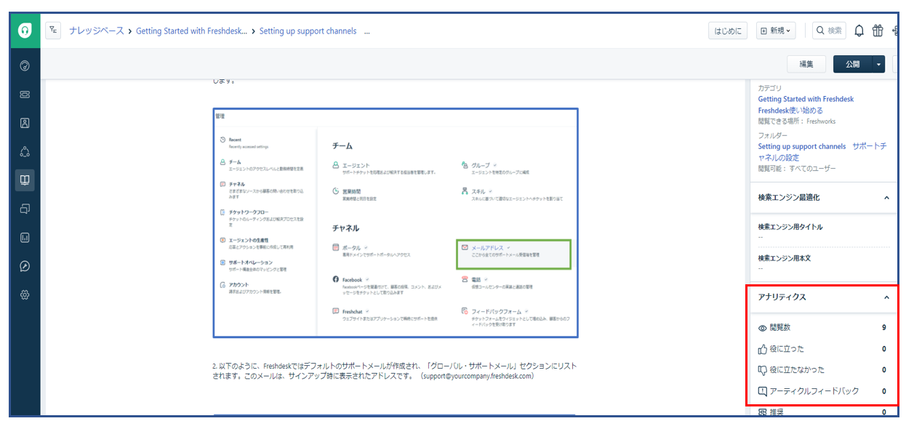Click the eye icon beside 閲覧数

[x=763, y=328]
